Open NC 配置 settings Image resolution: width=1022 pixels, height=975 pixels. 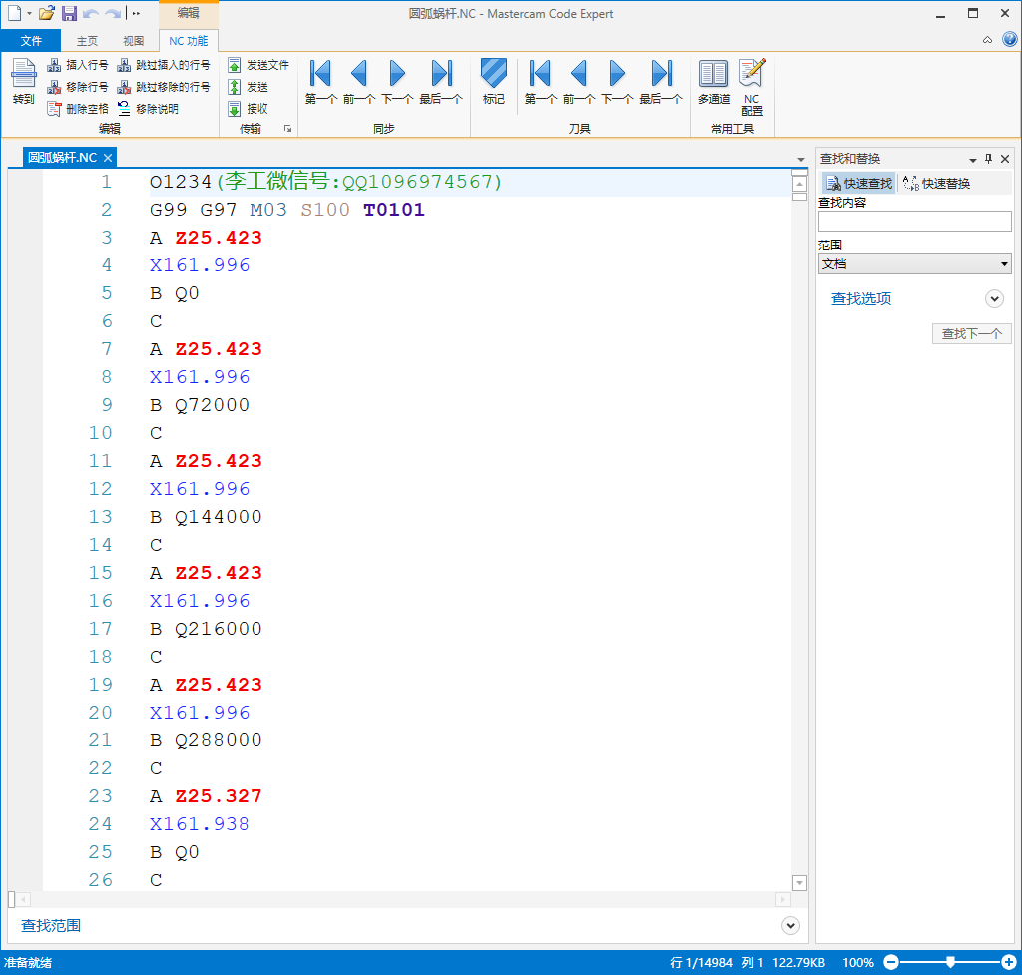pyautogui.click(x=752, y=88)
